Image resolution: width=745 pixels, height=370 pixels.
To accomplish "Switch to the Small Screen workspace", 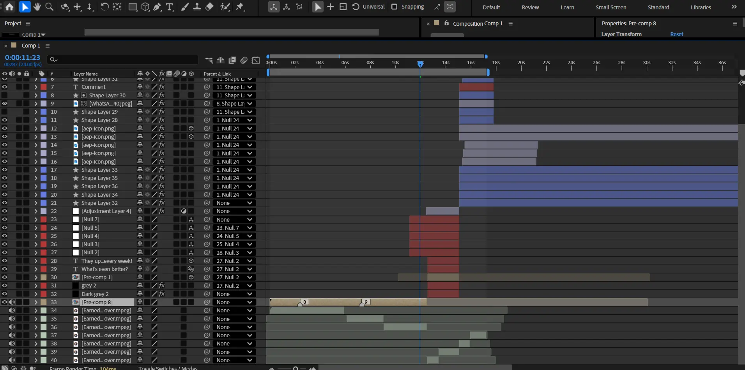I will pos(611,7).
